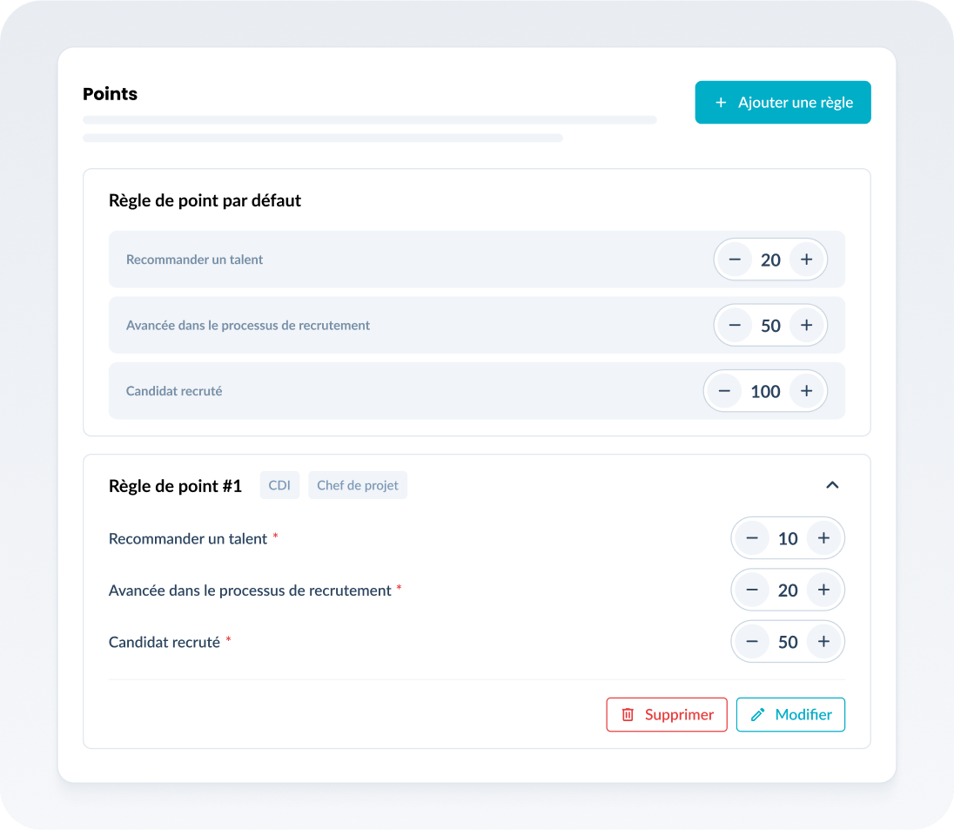Increase default Recommander un talent points
Viewport: 954px width, 830px height.
pos(806,260)
